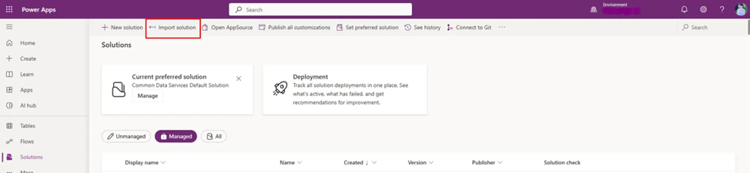Click the Manage button
This screenshot has height=173, width=750.
click(x=147, y=96)
